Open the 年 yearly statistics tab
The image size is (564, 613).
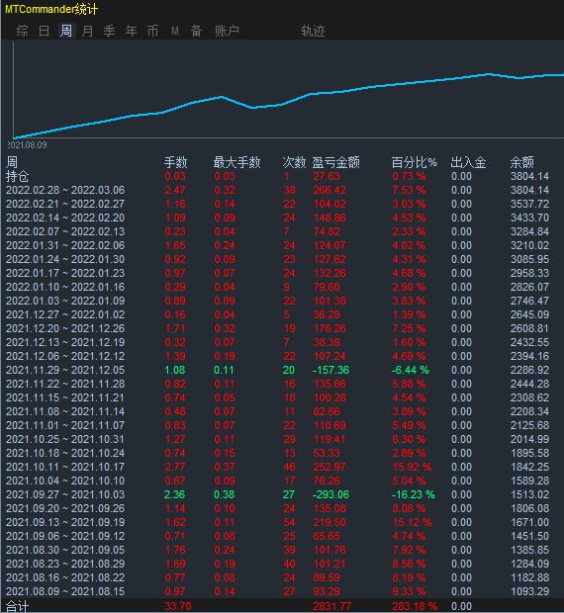click(x=131, y=31)
